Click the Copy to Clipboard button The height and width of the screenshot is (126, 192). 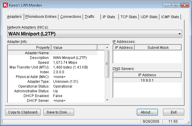point(23,112)
